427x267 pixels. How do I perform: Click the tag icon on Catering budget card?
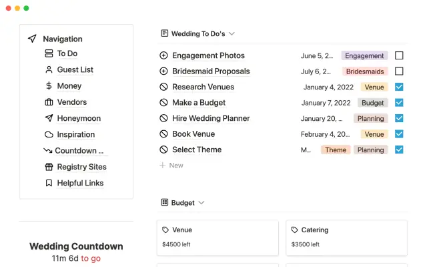tap(294, 230)
